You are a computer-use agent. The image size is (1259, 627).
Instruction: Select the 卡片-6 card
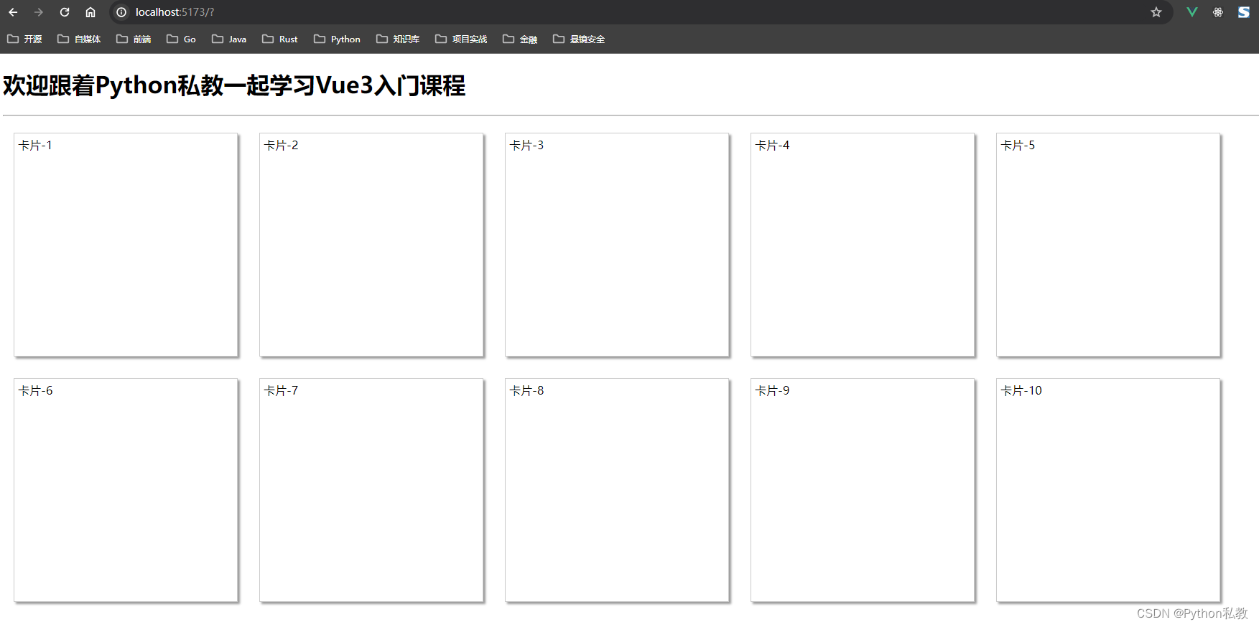point(126,490)
